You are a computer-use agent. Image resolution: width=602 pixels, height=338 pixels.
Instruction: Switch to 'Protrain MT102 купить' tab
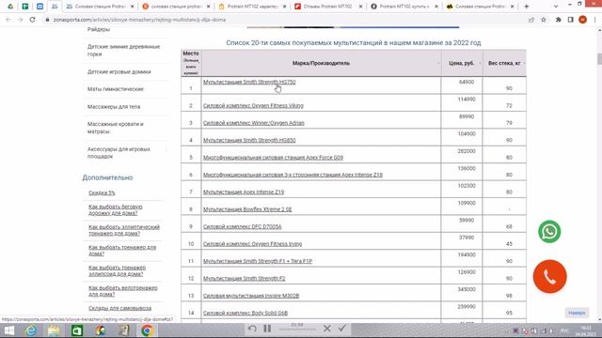pos(404,7)
